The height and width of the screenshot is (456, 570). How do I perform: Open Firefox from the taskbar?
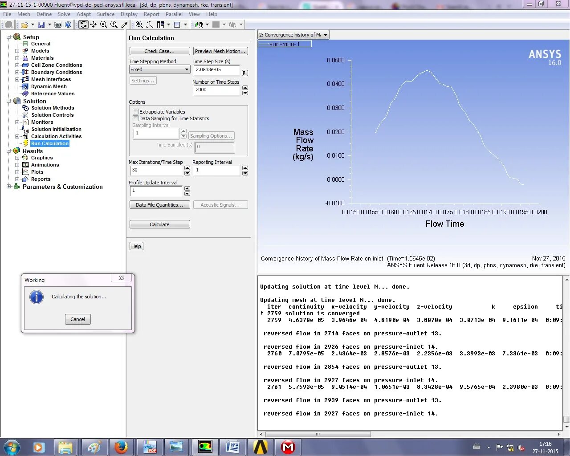coord(121,447)
